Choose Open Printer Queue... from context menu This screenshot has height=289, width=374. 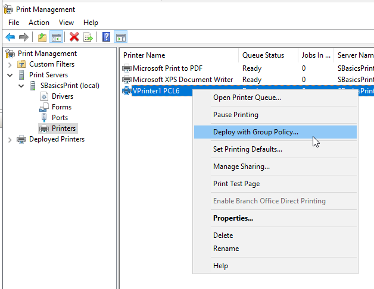[x=275, y=98]
